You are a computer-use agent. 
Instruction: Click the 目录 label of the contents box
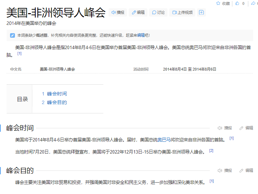pos(23,99)
